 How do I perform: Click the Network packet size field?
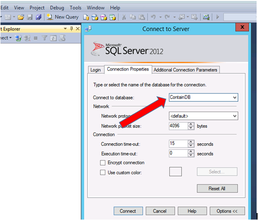[x=178, y=126]
